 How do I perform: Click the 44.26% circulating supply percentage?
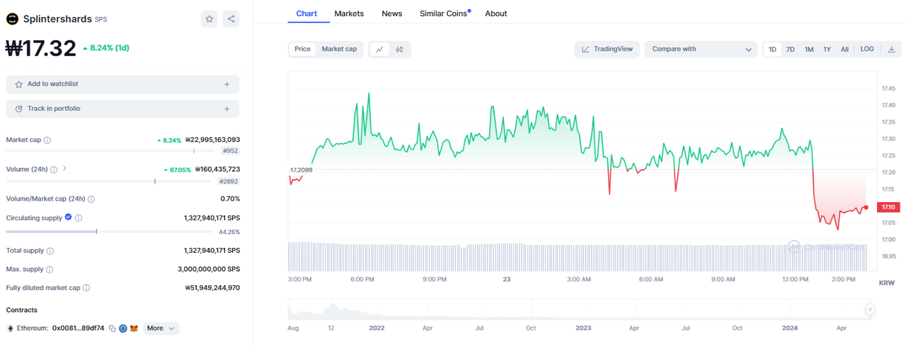coord(229,232)
